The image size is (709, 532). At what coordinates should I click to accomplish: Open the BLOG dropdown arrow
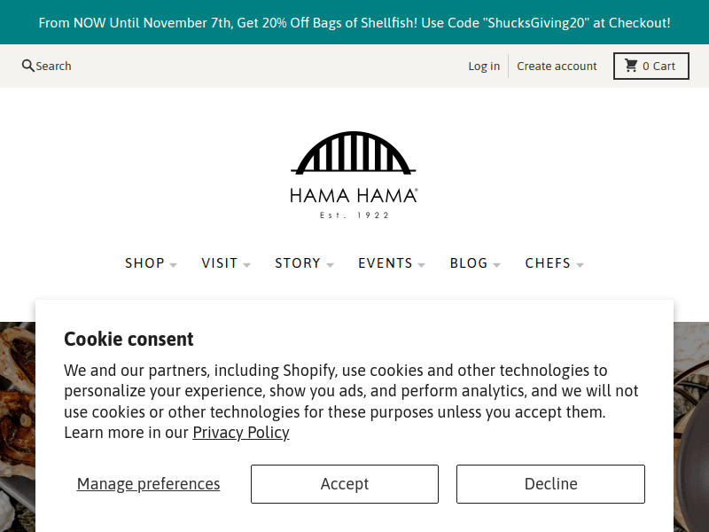[497, 264]
